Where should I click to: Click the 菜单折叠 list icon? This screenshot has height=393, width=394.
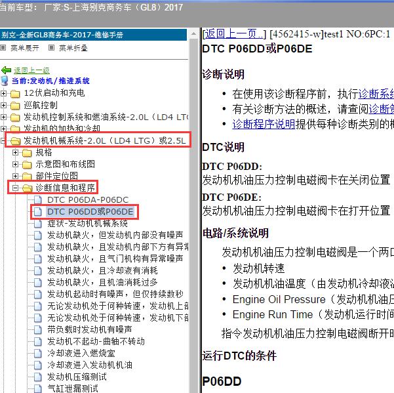click(51, 47)
